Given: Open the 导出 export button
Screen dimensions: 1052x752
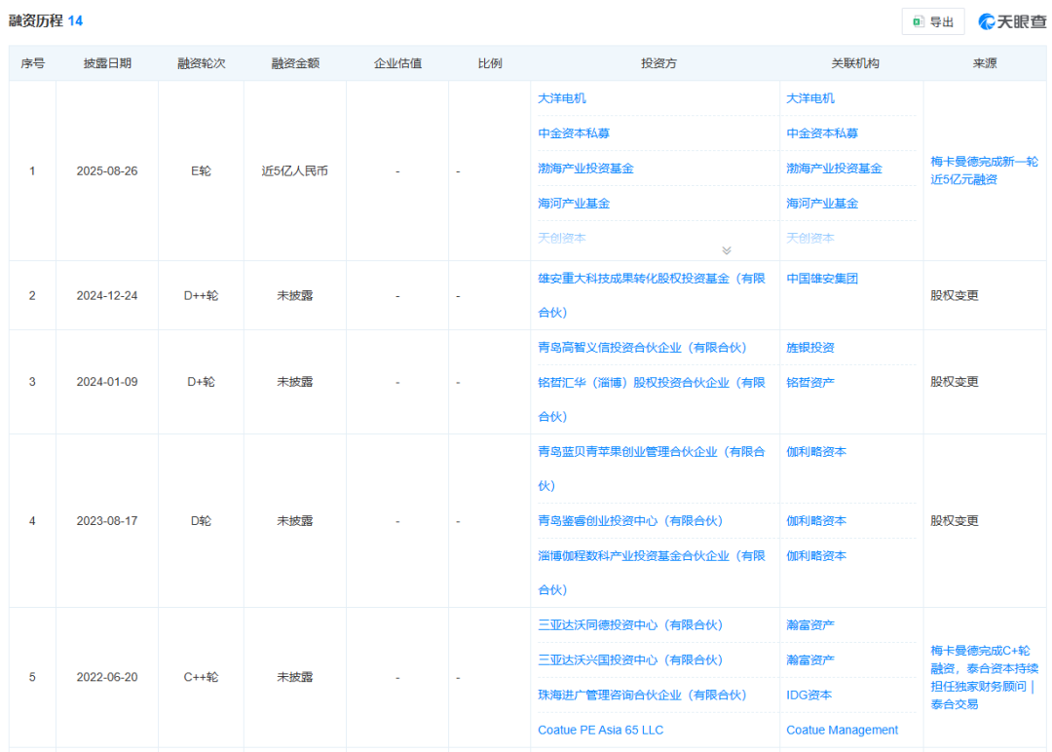Looking at the screenshot, I should (933, 22).
